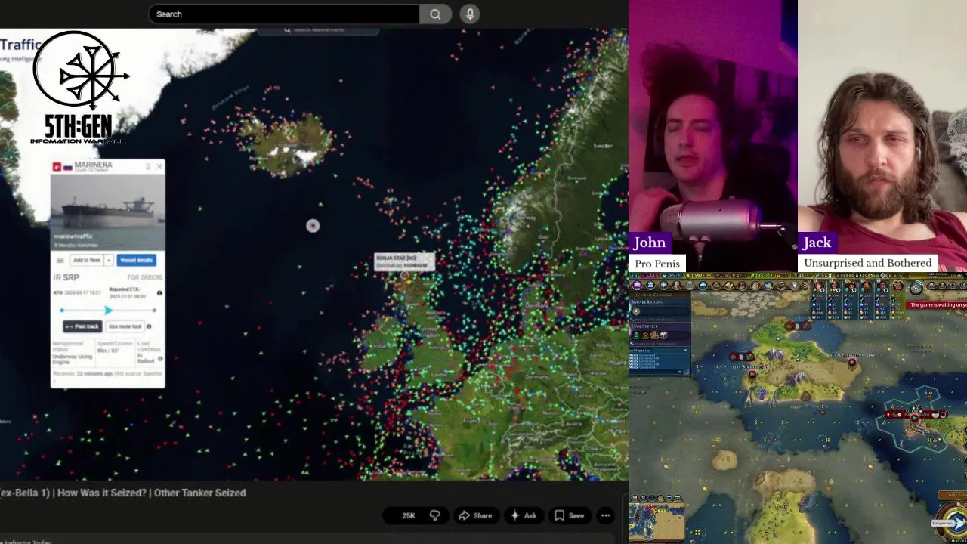The width and height of the screenshot is (967, 544).
Task: Open the Share dialog for the video
Action: click(475, 515)
